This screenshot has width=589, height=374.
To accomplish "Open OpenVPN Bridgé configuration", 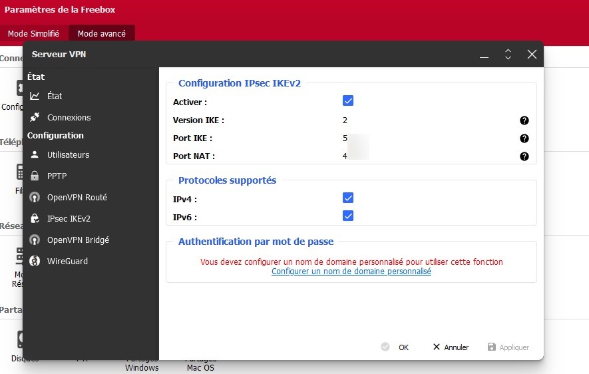I will tap(91, 240).
